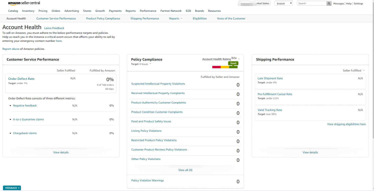The width and height of the screenshot is (374, 191).
Task: Open the Growth menu
Action: click(100, 11)
